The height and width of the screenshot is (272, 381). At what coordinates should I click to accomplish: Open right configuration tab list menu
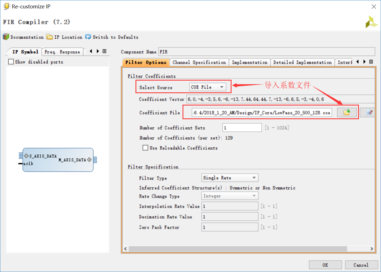click(371, 62)
